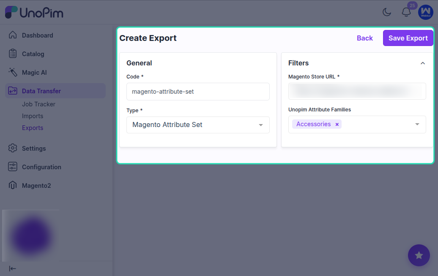
Task: Go to Exports submenu
Action: pyautogui.click(x=33, y=128)
